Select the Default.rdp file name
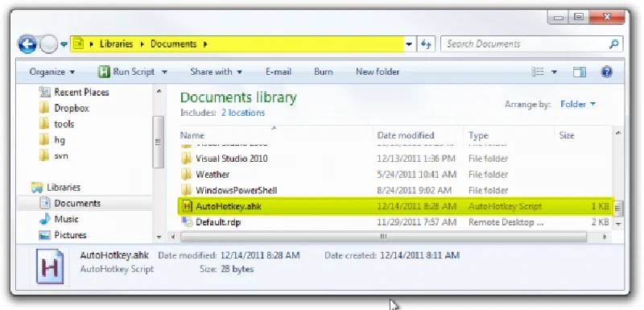This screenshot has height=310, width=644. (218, 222)
